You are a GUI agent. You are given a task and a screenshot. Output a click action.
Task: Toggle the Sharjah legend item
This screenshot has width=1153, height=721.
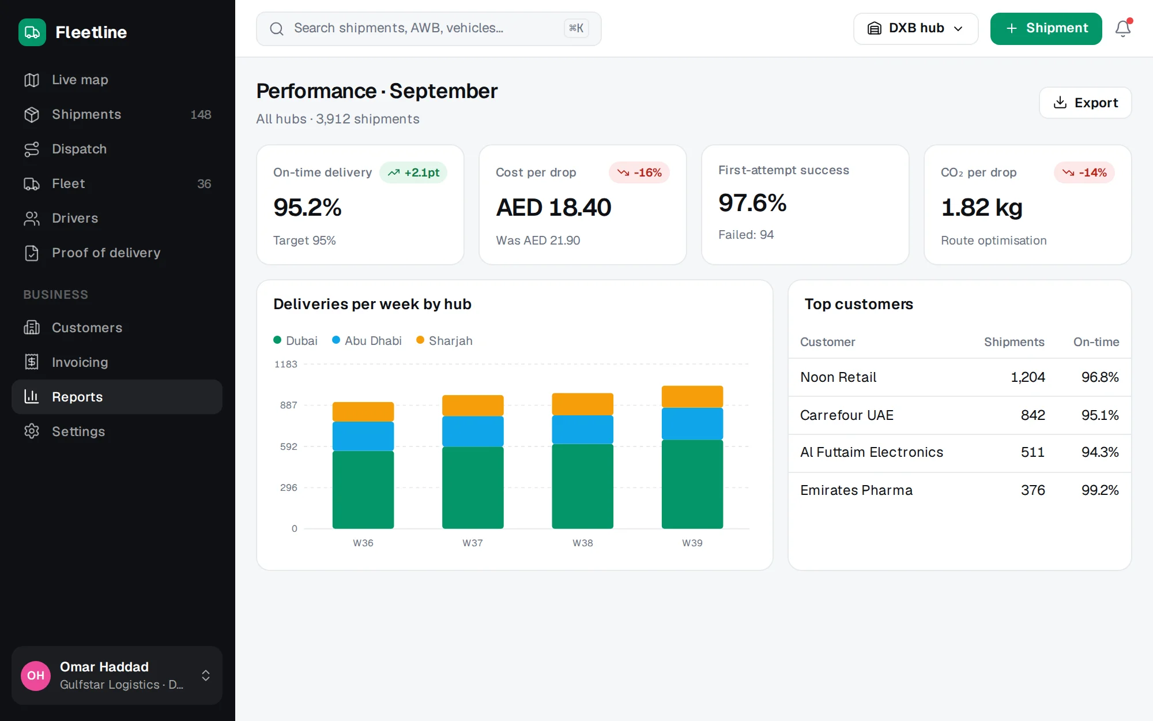444,340
